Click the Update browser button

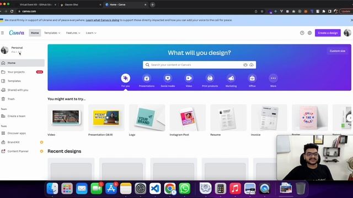(x=346, y=11)
